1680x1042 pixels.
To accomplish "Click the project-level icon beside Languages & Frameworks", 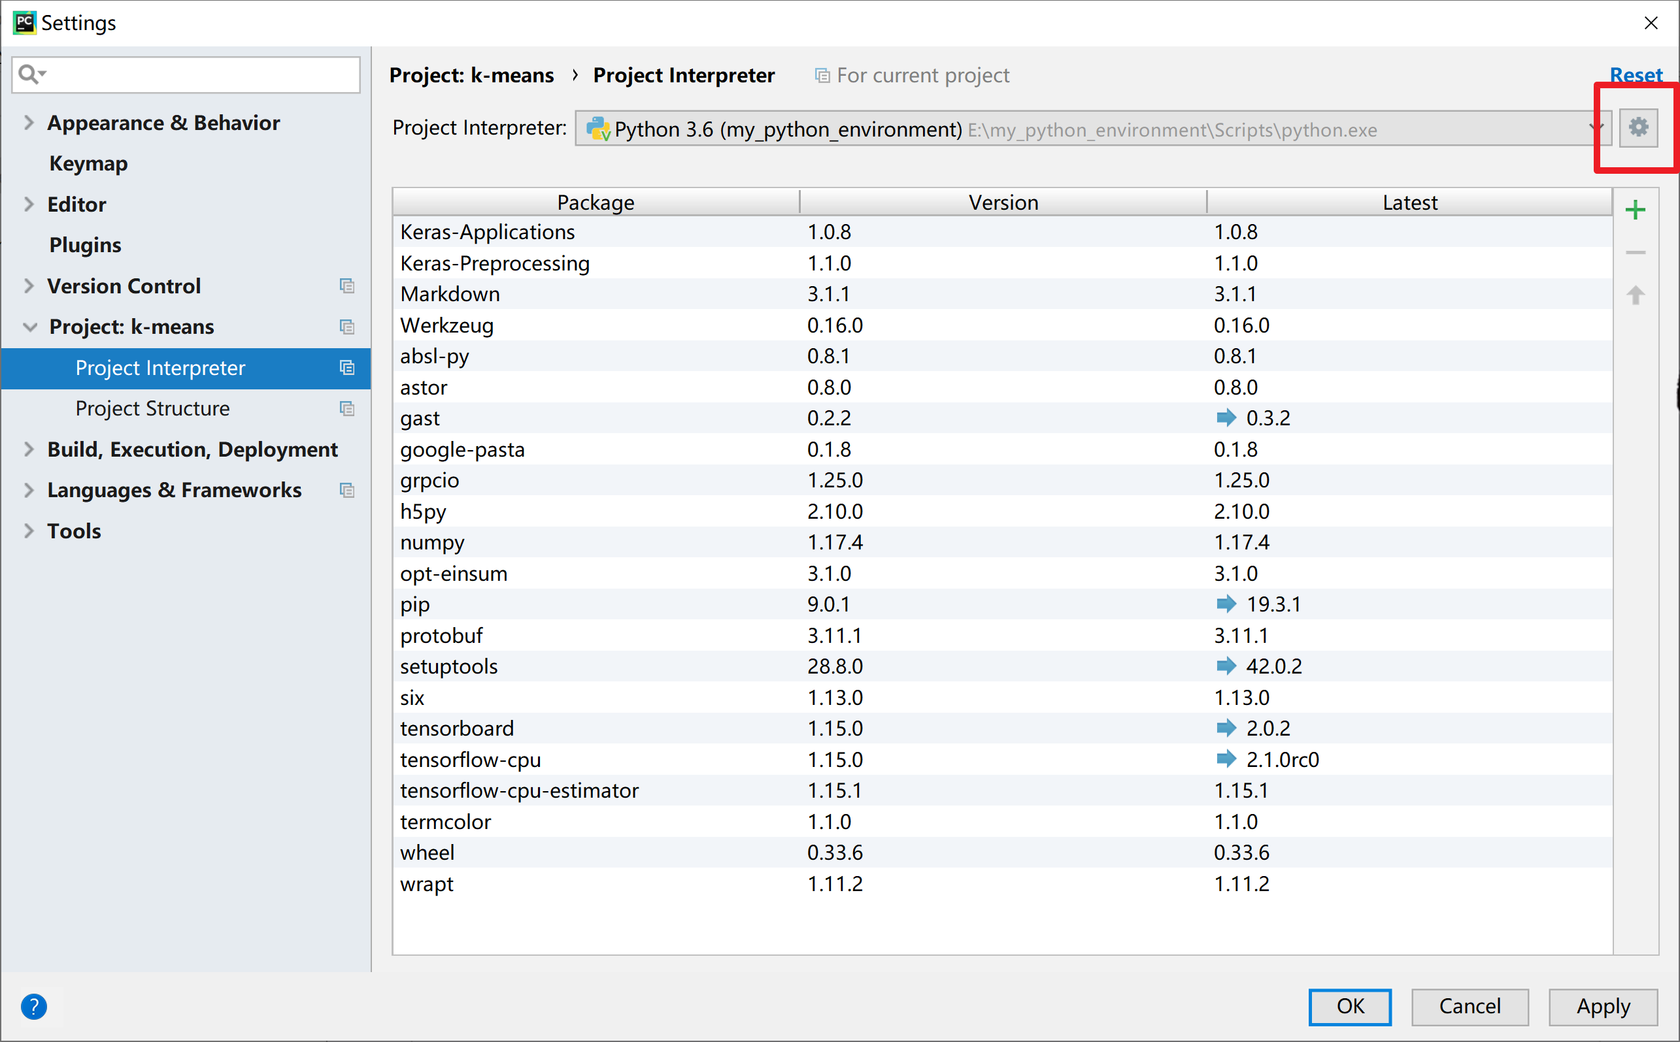I will (x=346, y=490).
